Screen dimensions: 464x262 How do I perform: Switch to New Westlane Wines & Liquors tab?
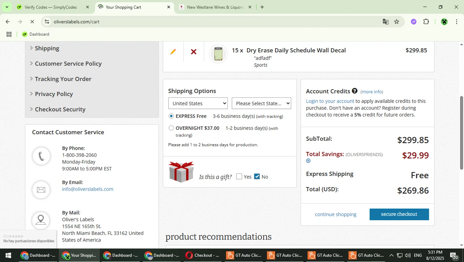coord(215,7)
